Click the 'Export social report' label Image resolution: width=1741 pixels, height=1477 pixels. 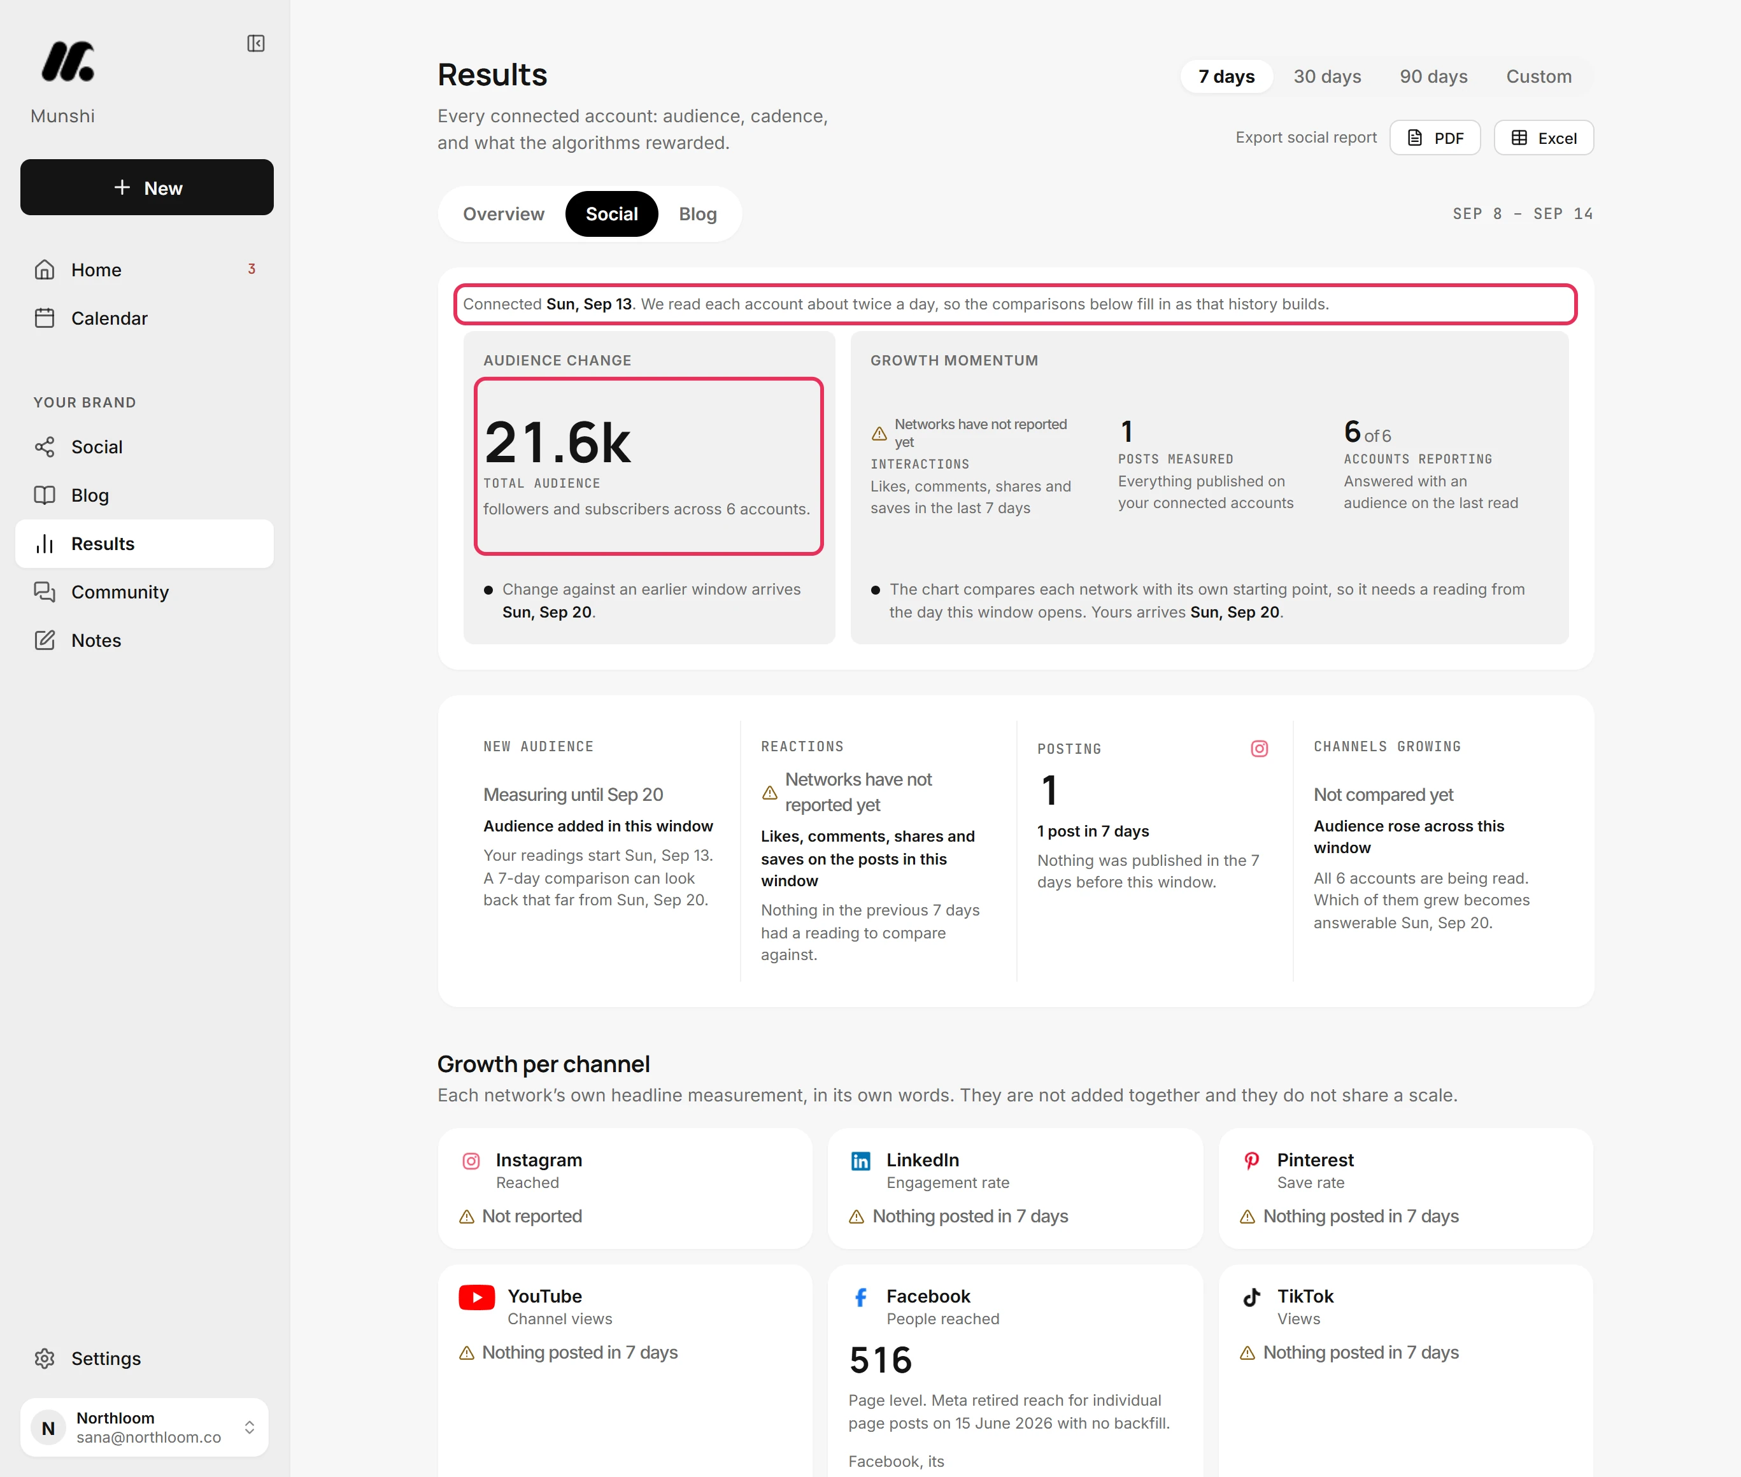(1305, 138)
